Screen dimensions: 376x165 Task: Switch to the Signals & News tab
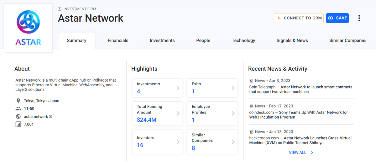292,40
